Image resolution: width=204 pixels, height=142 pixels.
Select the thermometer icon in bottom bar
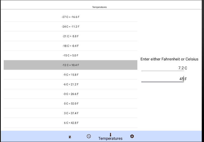[x=110, y=134]
